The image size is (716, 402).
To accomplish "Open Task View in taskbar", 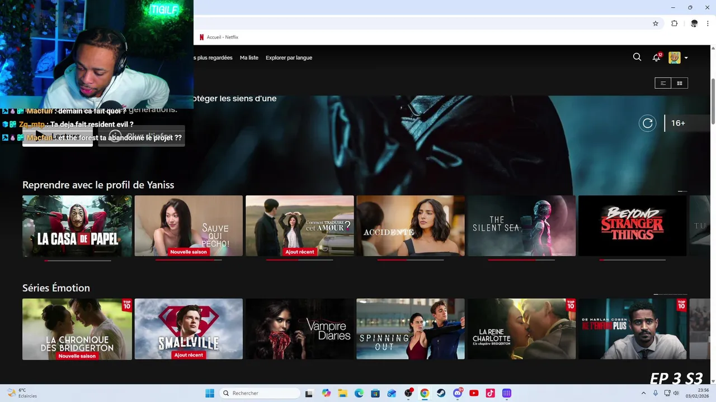I will point(309,393).
